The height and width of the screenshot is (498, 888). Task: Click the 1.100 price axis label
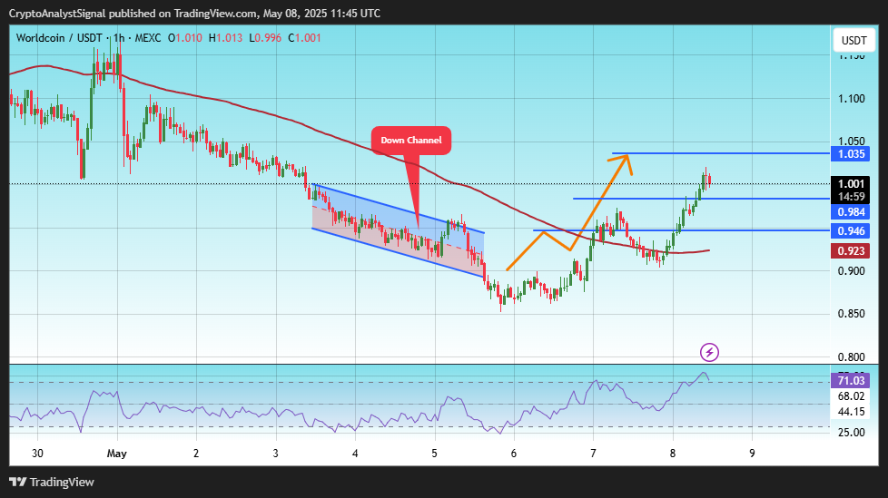coord(851,99)
